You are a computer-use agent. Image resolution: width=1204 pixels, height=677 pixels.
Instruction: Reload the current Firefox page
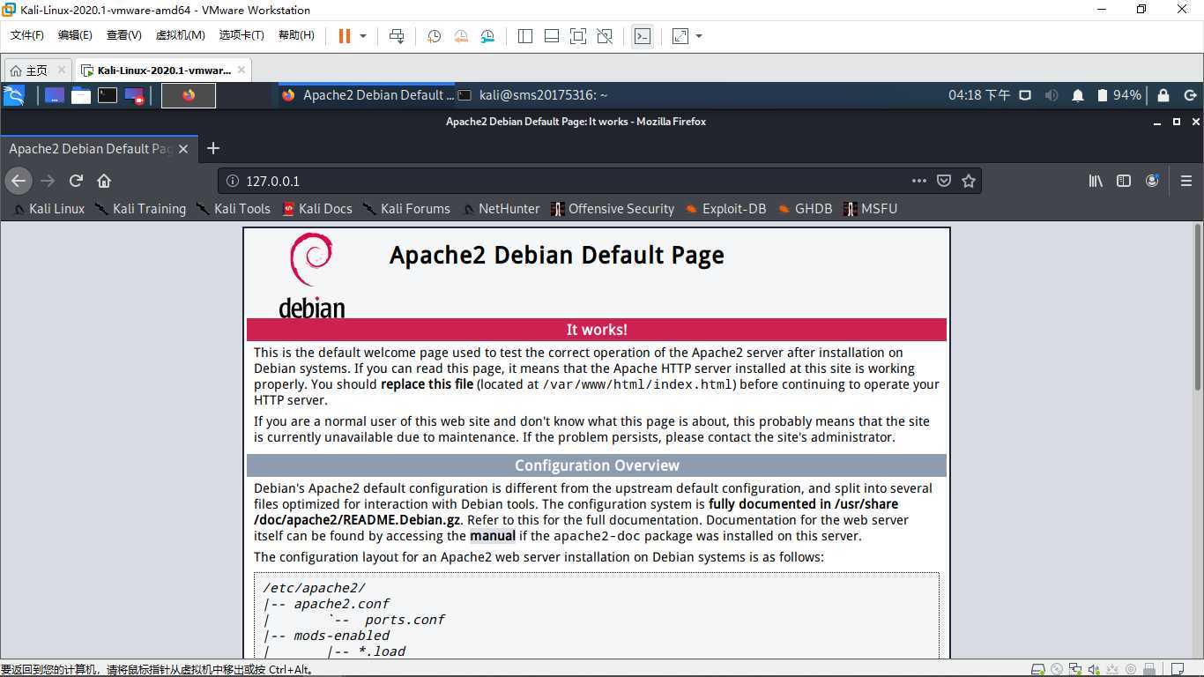[x=76, y=181]
